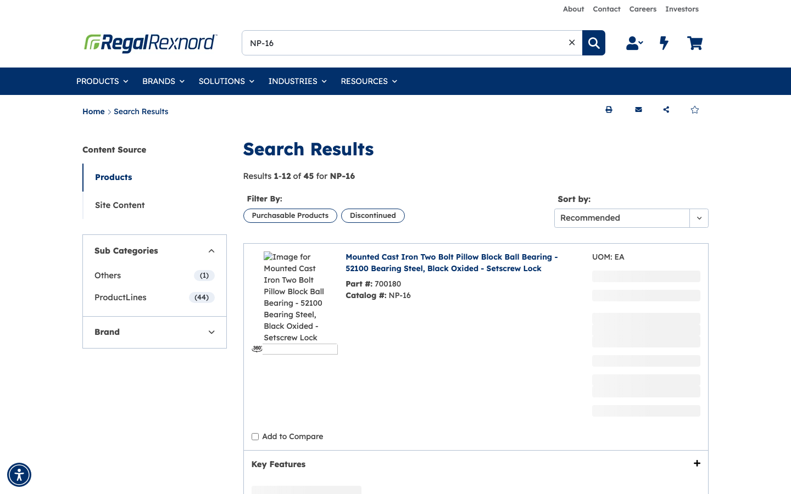Open the SOLUTIONS menu
The width and height of the screenshot is (791, 494).
coord(226,81)
